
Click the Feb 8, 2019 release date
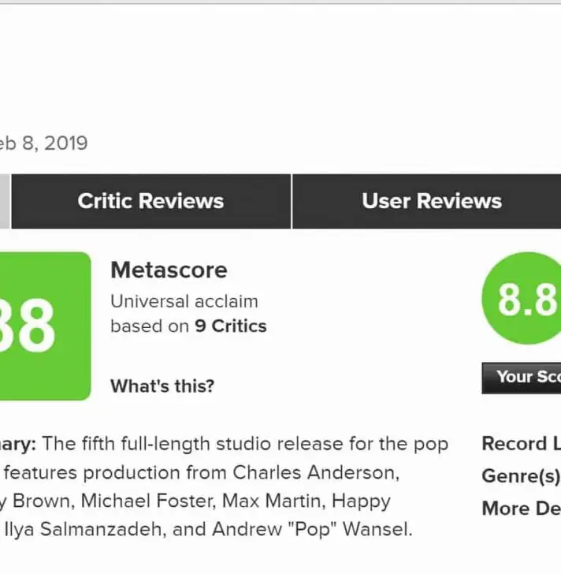(43, 143)
